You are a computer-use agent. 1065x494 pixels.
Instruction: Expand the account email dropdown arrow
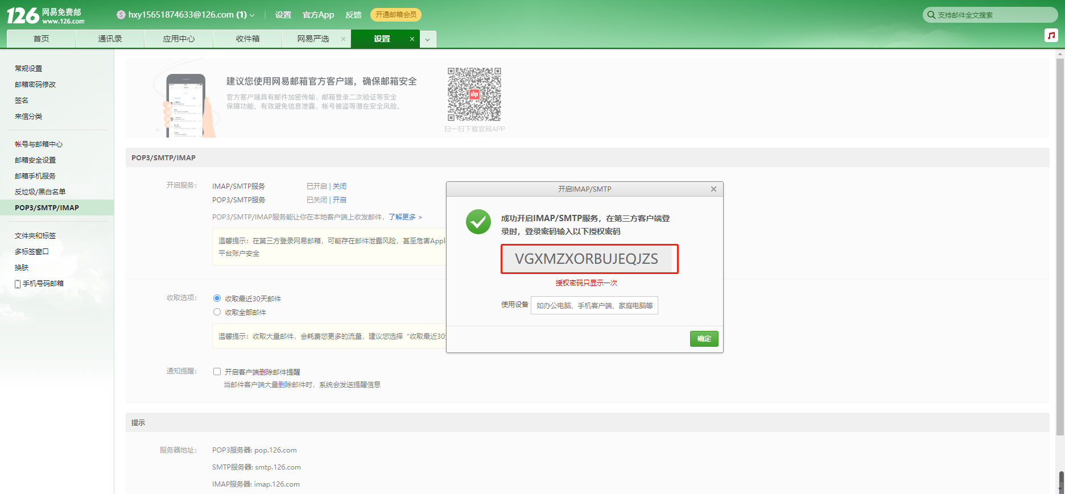[252, 15]
